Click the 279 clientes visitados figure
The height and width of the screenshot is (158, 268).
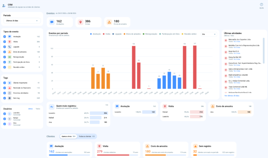[x=100, y=152]
